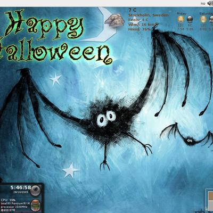Click the 'Friday' forecast heading
Screen dimensions: 213x213
(182, 13)
